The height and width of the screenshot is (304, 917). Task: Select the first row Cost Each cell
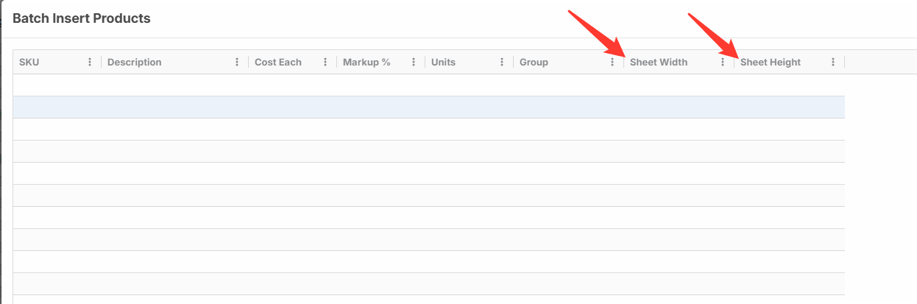pos(292,85)
